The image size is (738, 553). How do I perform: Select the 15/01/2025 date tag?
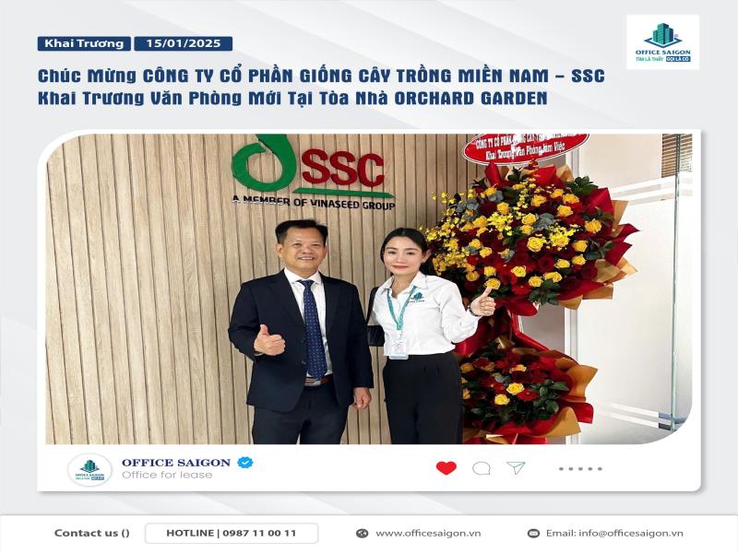click(x=183, y=43)
